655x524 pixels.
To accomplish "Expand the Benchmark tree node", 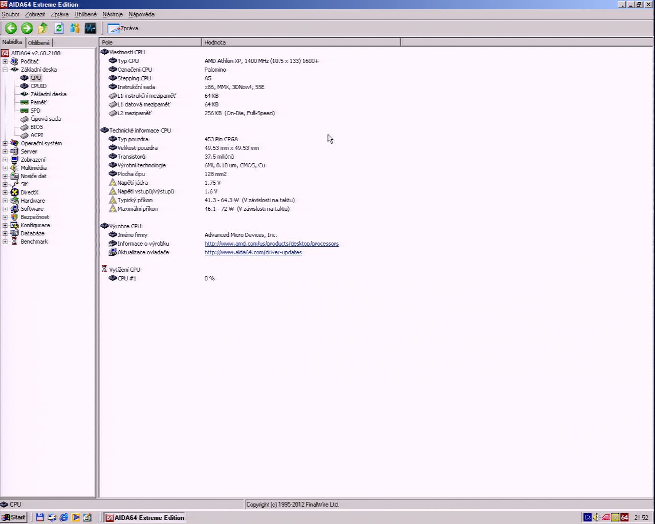I will pos(5,242).
